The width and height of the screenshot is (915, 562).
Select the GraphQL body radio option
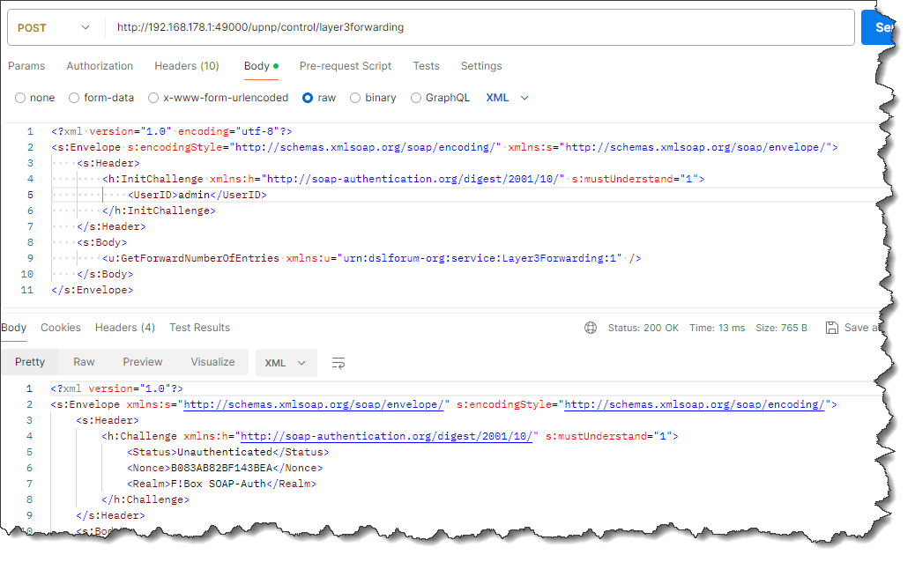coord(416,98)
